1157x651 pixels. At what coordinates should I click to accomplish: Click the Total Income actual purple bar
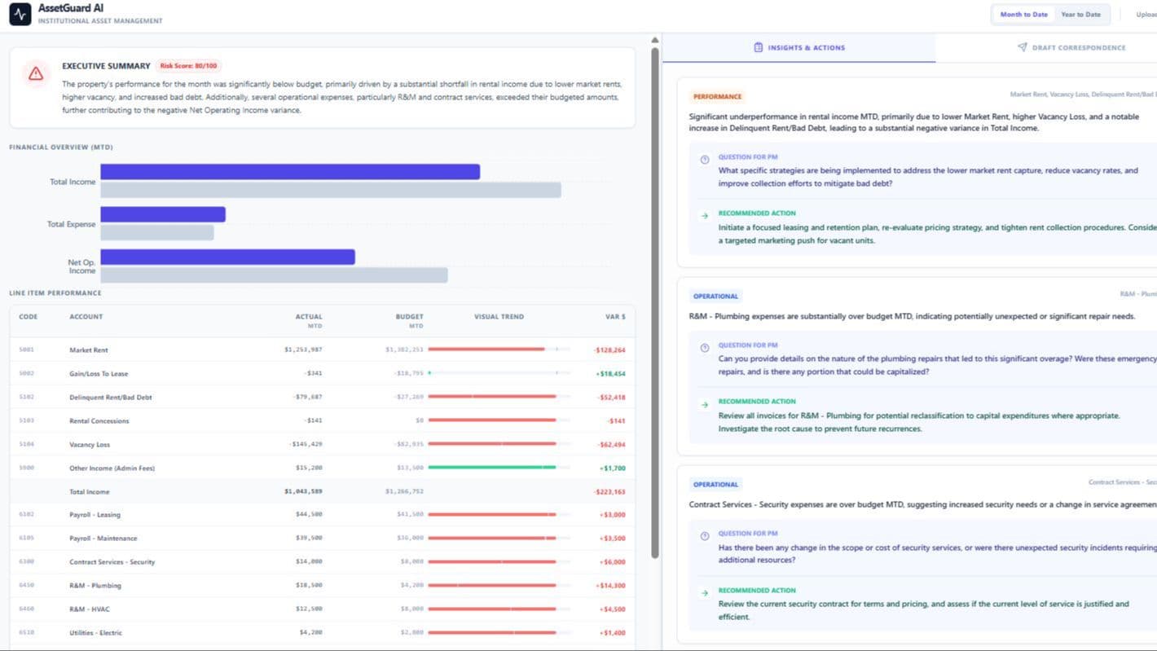pyautogui.click(x=290, y=172)
